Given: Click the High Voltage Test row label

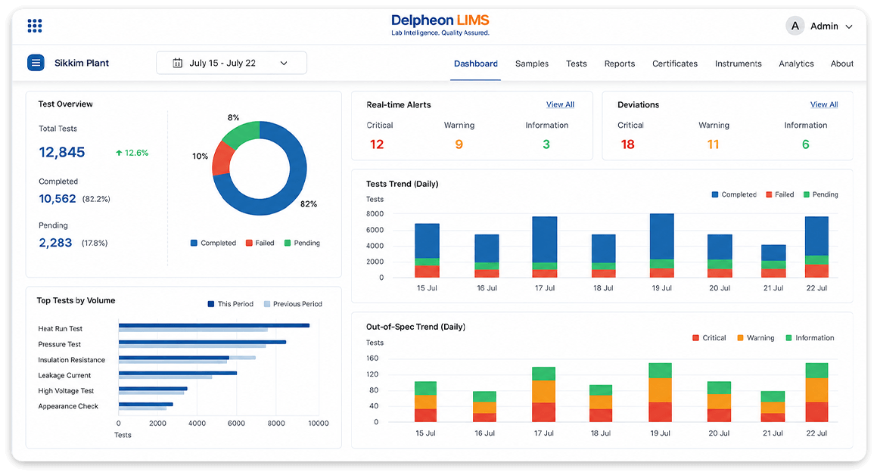Looking at the screenshot, I should [66, 390].
